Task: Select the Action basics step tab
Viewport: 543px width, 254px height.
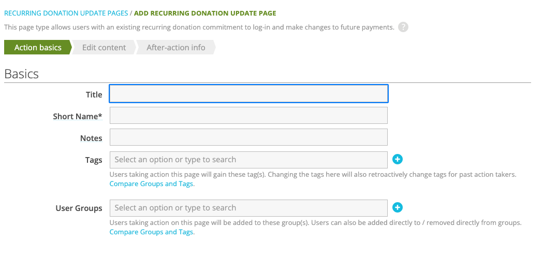Action: (37, 47)
